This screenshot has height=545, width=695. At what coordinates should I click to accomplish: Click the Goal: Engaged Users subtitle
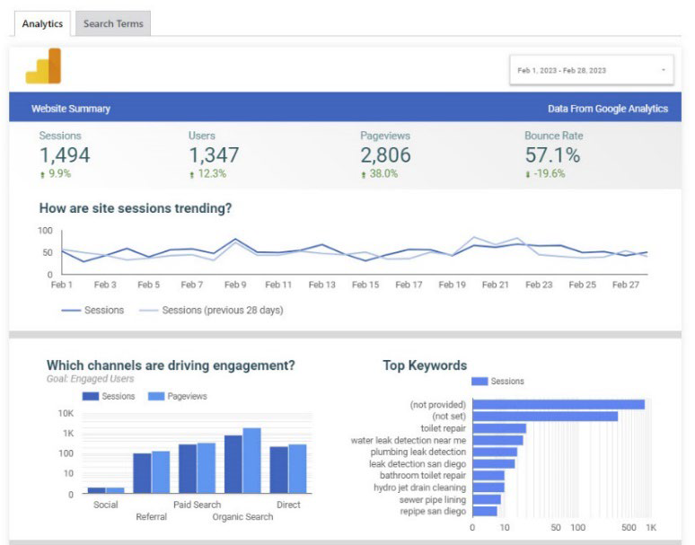pyautogui.click(x=90, y=379)
